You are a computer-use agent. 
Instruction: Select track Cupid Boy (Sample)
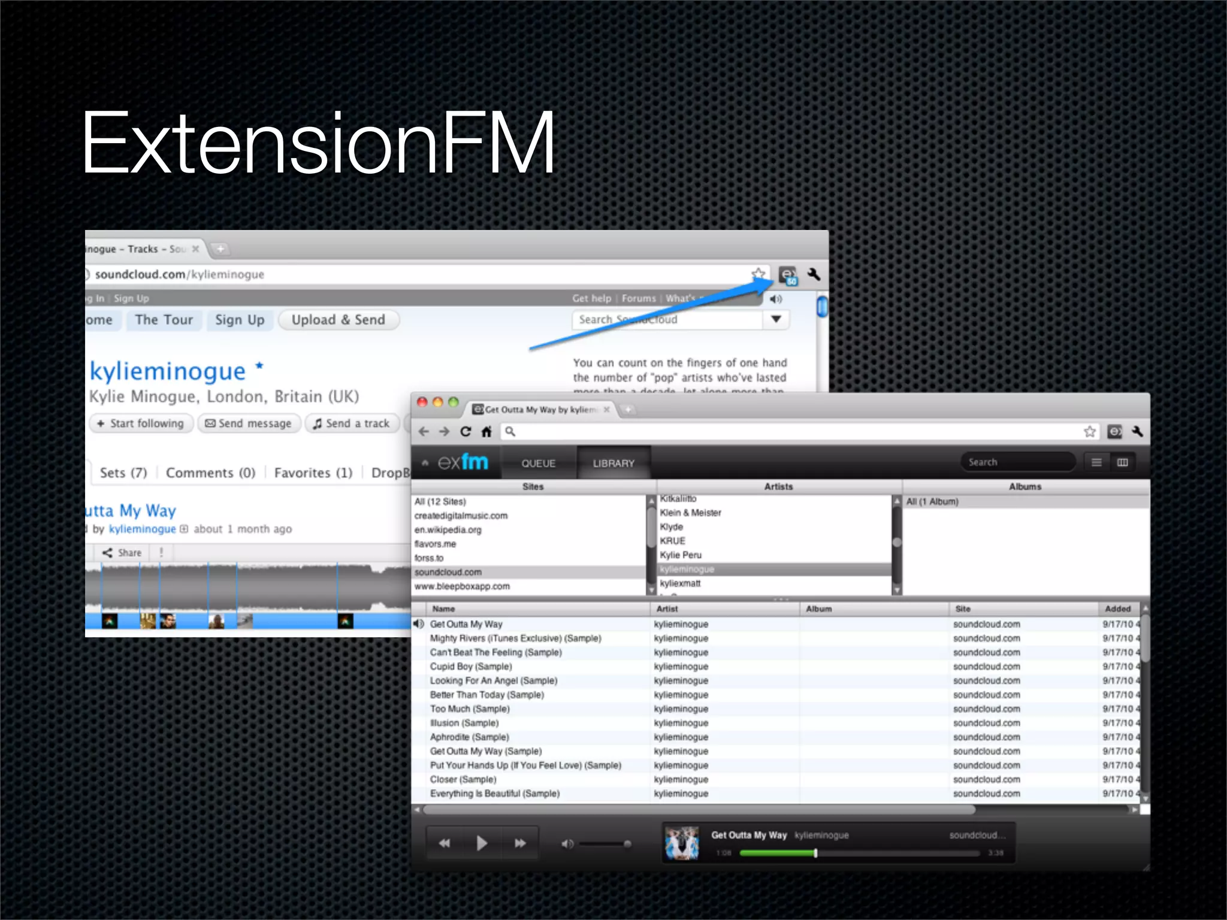tap(776, 666)
